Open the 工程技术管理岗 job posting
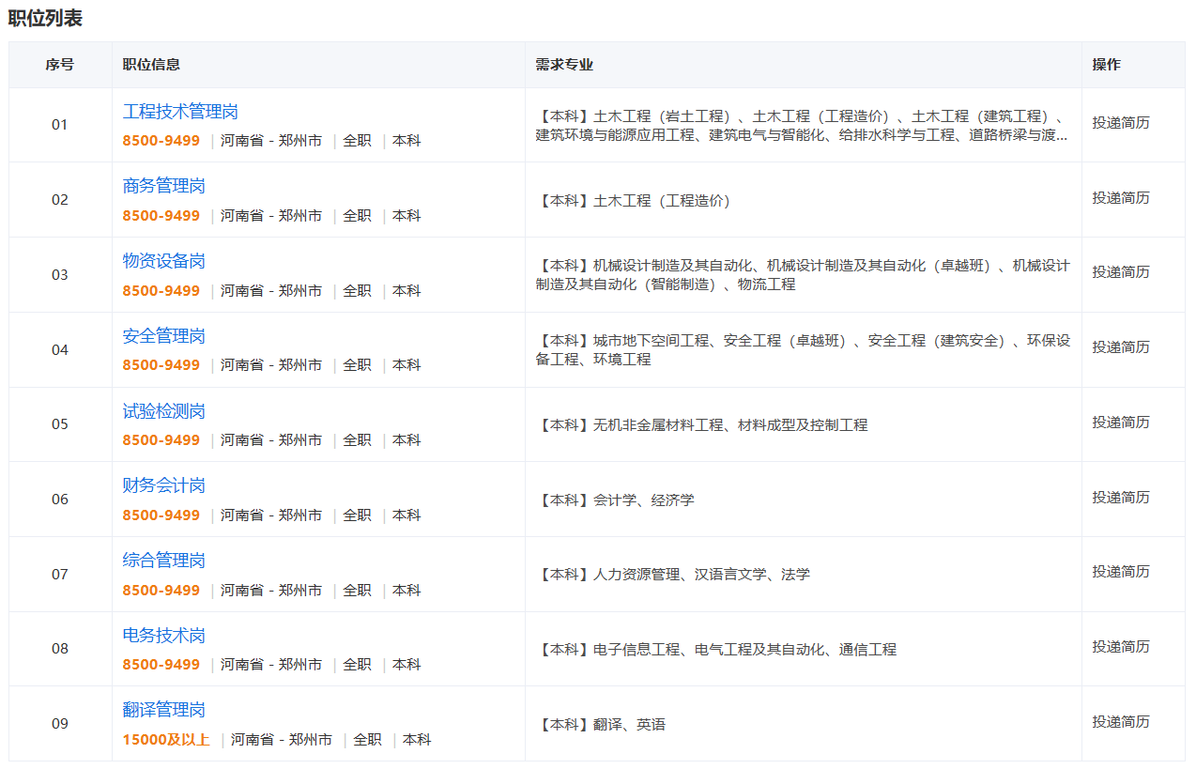 [x=180, y=112]
